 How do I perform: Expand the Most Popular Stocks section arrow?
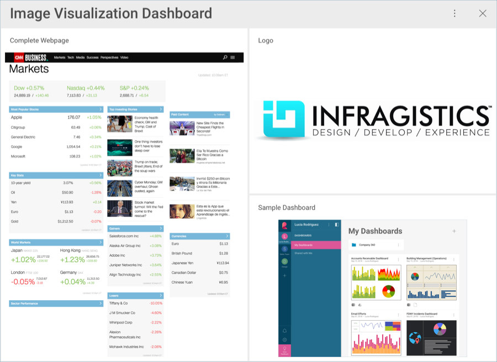click(101, 109)
